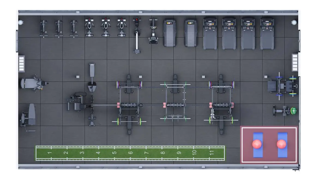Click the green weight plate on the right machine
The image size is (314, 176).
click(294, 111)
